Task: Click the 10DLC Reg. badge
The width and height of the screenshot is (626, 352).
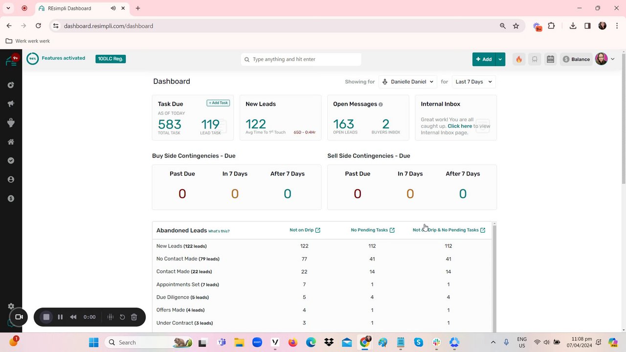Action: coord(111,59)
